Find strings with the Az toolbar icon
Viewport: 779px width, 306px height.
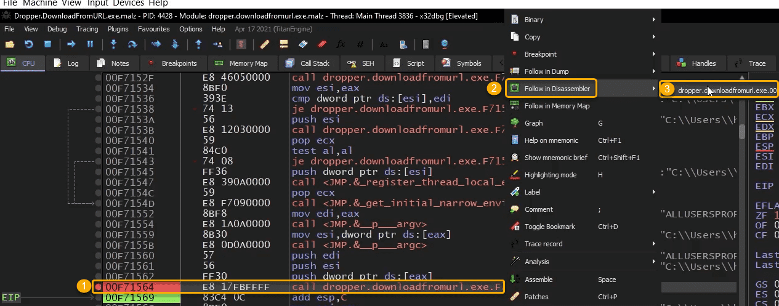click(384, 44)
